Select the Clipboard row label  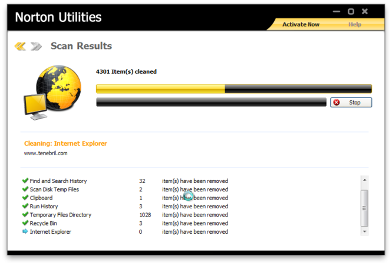tap(41, 198)
